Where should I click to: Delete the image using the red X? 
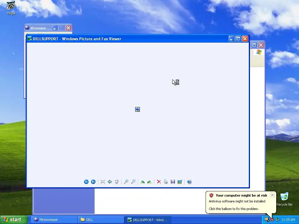tap(159, 182)
